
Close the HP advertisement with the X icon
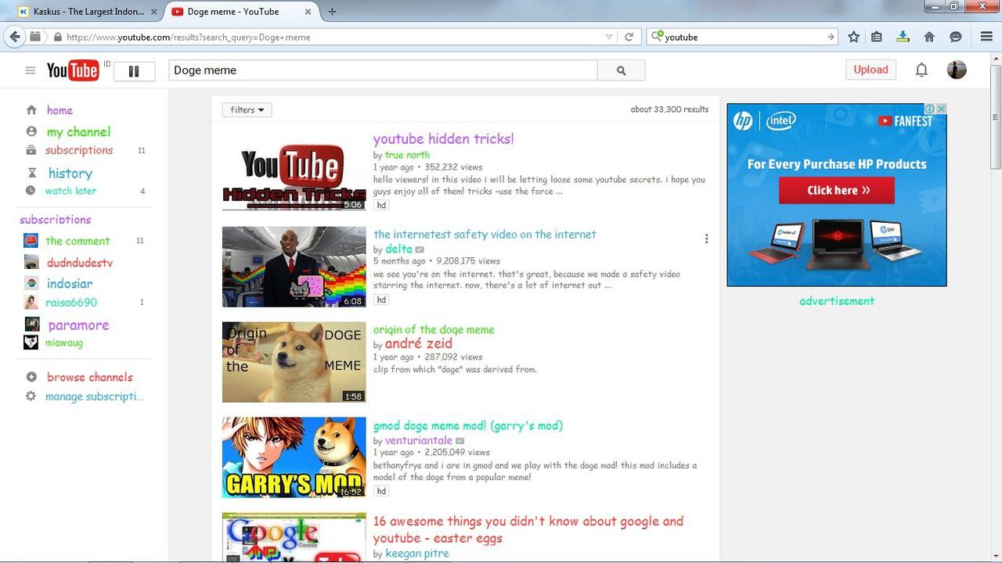942,109
